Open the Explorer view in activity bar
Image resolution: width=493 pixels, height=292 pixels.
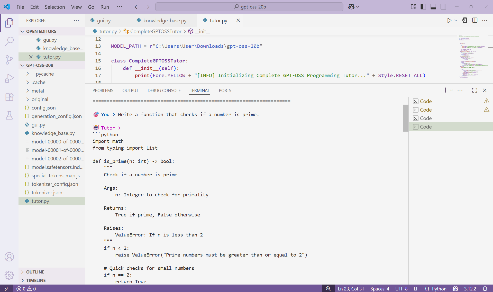click(x=9, y=23)
